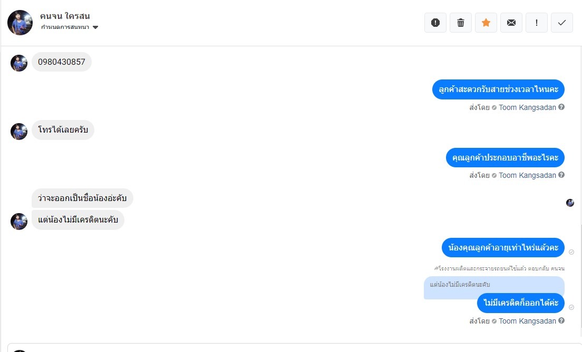
Task: Click the small seen-by avatar on the right
Action: pyautogui.click(x=570, y=203)
